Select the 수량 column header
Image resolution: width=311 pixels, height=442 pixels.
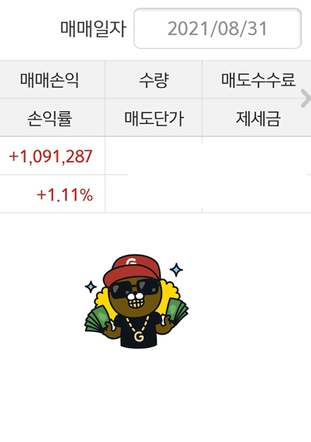click(x=154, y=80)
